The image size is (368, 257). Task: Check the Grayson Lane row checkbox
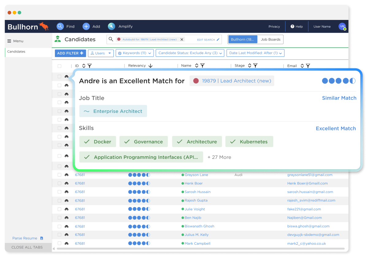pos(59,175)
